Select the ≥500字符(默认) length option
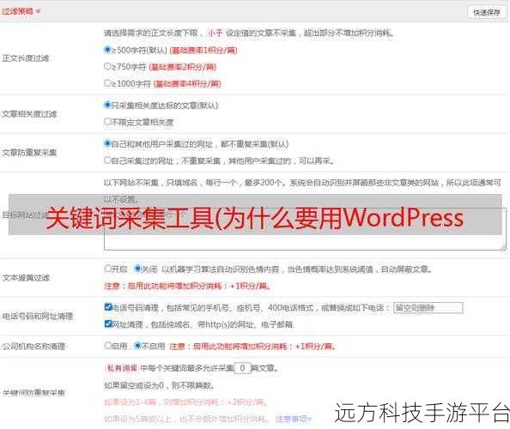 pyautogui.click(x=107, y=50)
